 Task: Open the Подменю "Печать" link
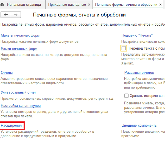(137, 35)
